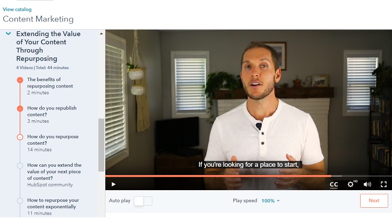Click the Next button
Image resolution: width=392 pixels, height=219 pixels.
tap(374, 200)
